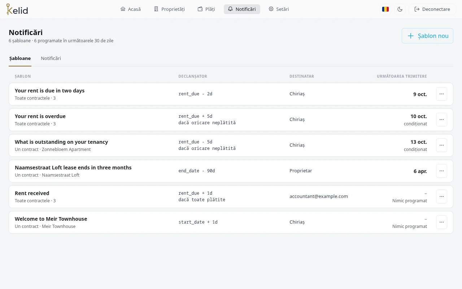Click the next send date '10 oct.'
Screen dimensions: 462x289
[419, 116]
